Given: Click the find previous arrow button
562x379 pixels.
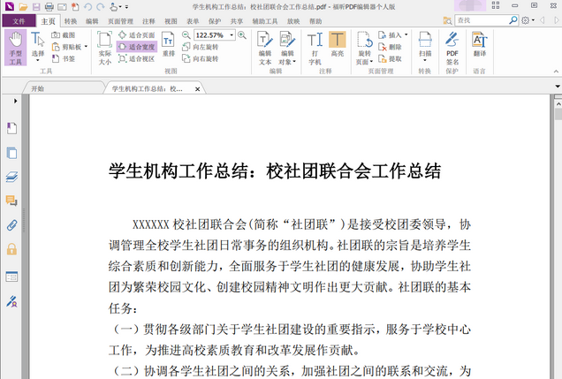Looking at the screenshot, I should point(543,20).
